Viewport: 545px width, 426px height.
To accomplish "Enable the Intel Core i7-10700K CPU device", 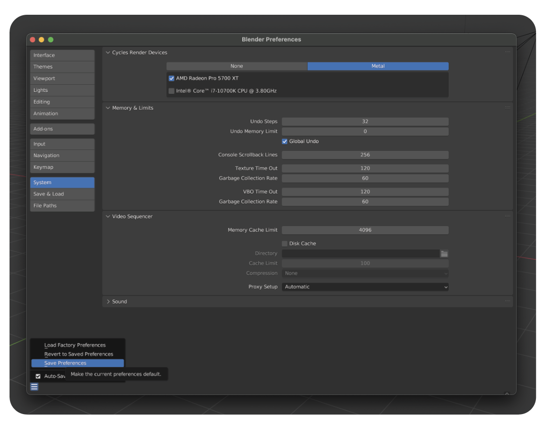I will pos(171,91).
